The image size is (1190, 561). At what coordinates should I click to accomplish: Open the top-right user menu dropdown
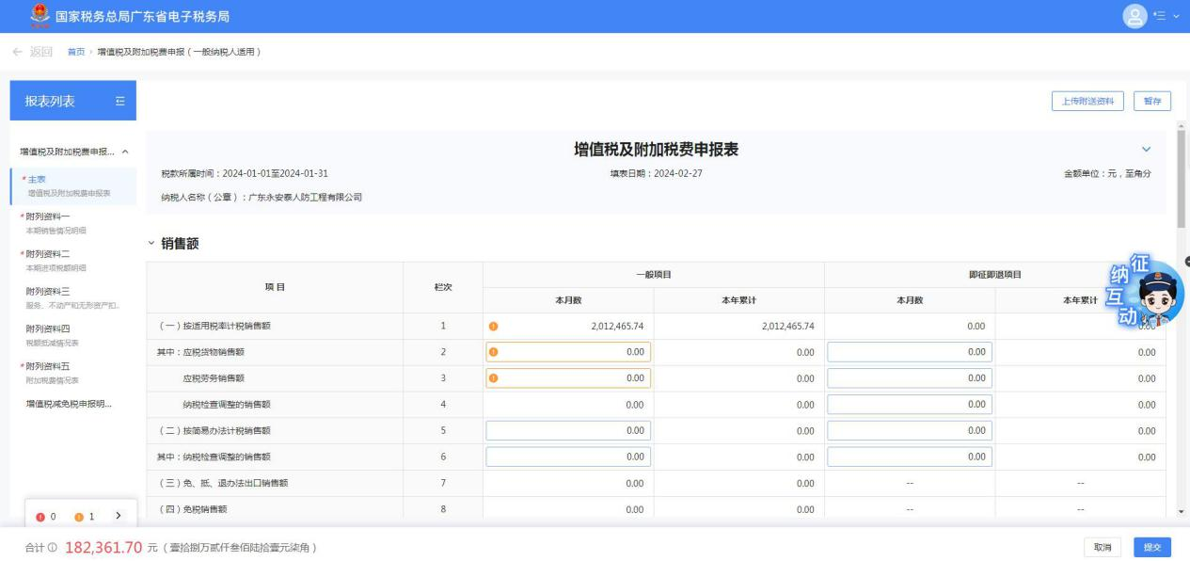1168,16
